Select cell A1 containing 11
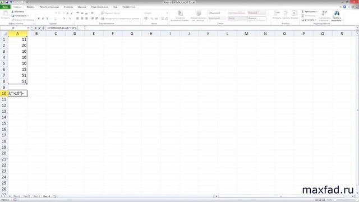Viewport: 359px width, 202px height. click(17, 39)
